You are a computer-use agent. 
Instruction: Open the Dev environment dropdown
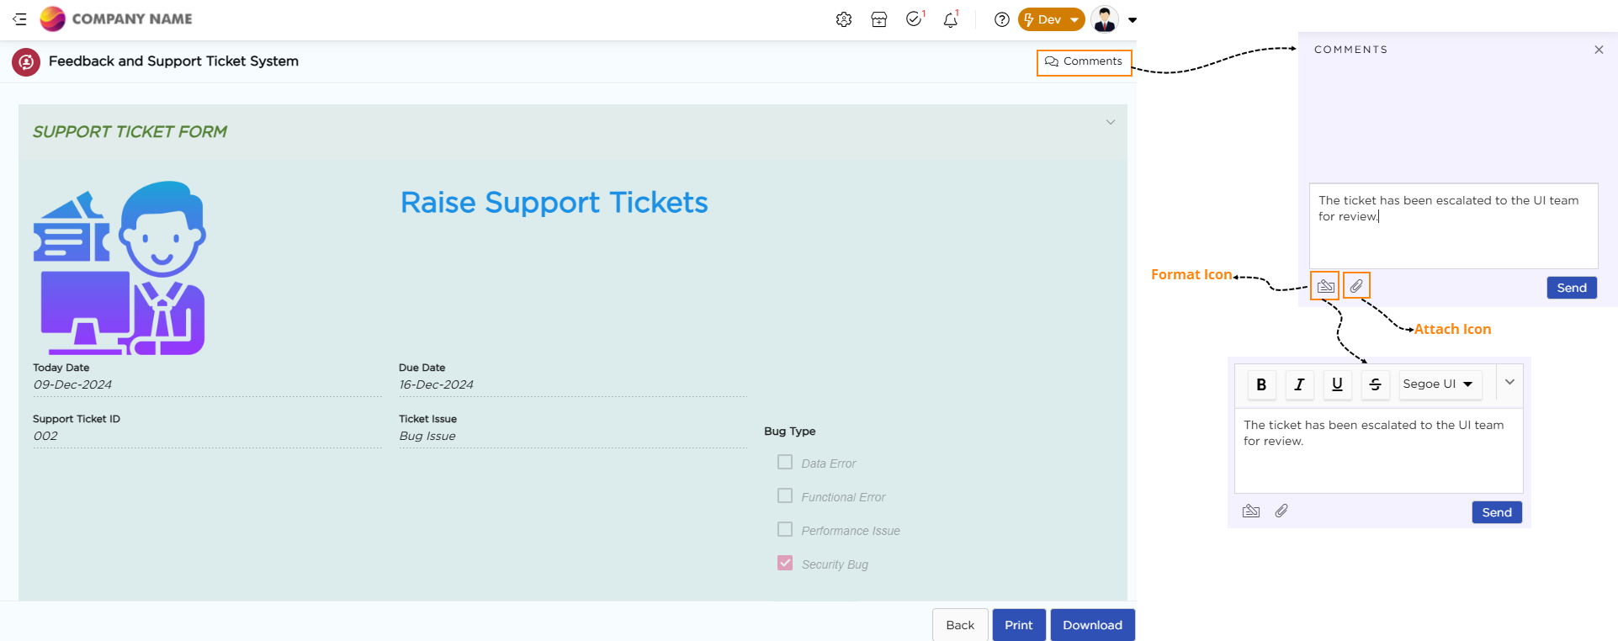(1051, 19)
